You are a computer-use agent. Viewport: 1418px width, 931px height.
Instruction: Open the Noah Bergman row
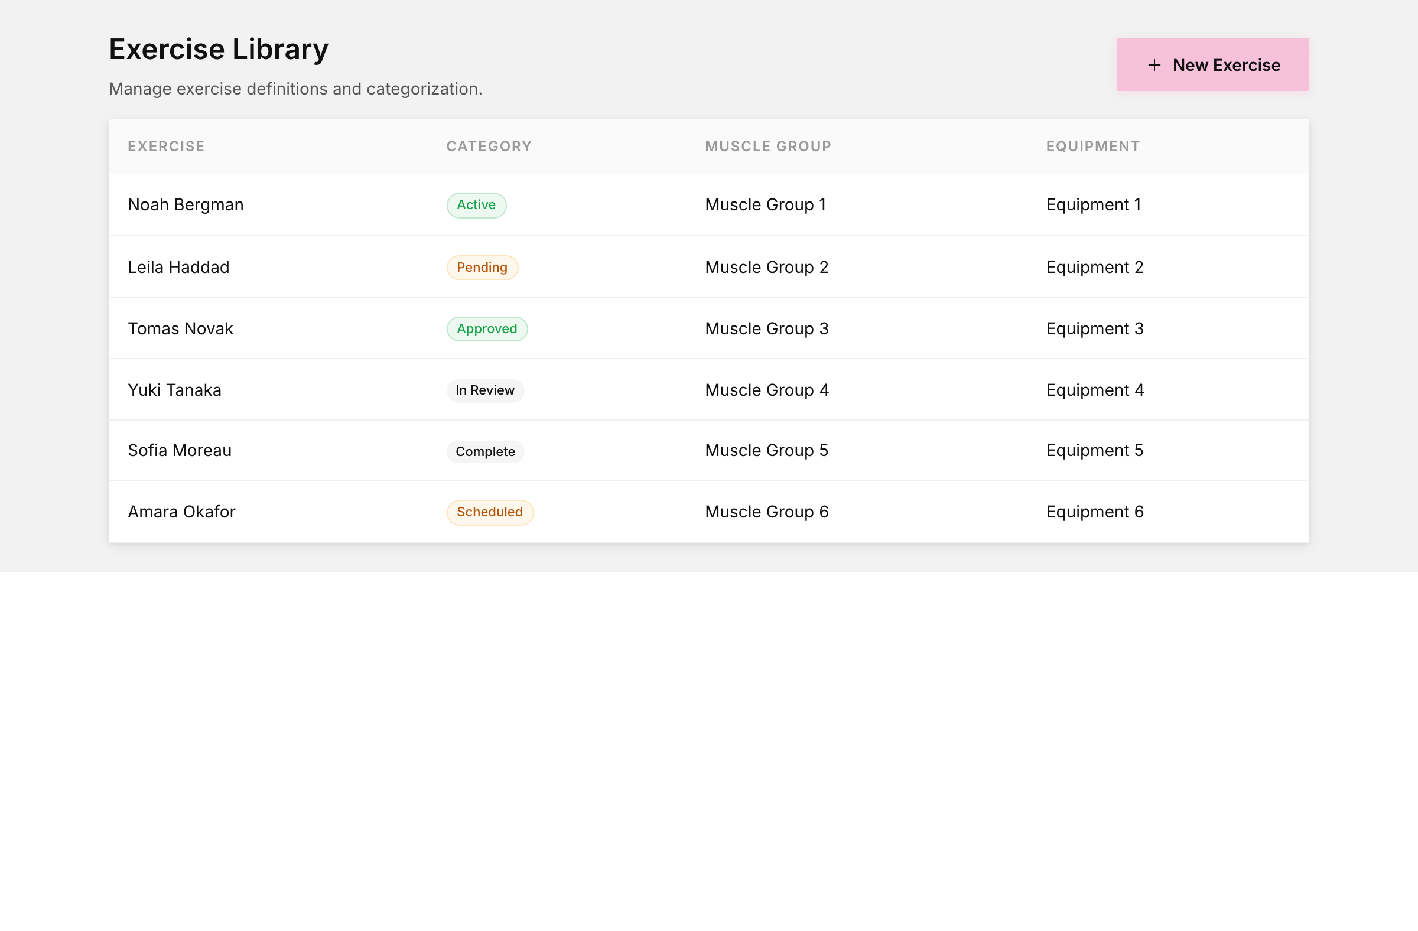(x=708, y=205)
